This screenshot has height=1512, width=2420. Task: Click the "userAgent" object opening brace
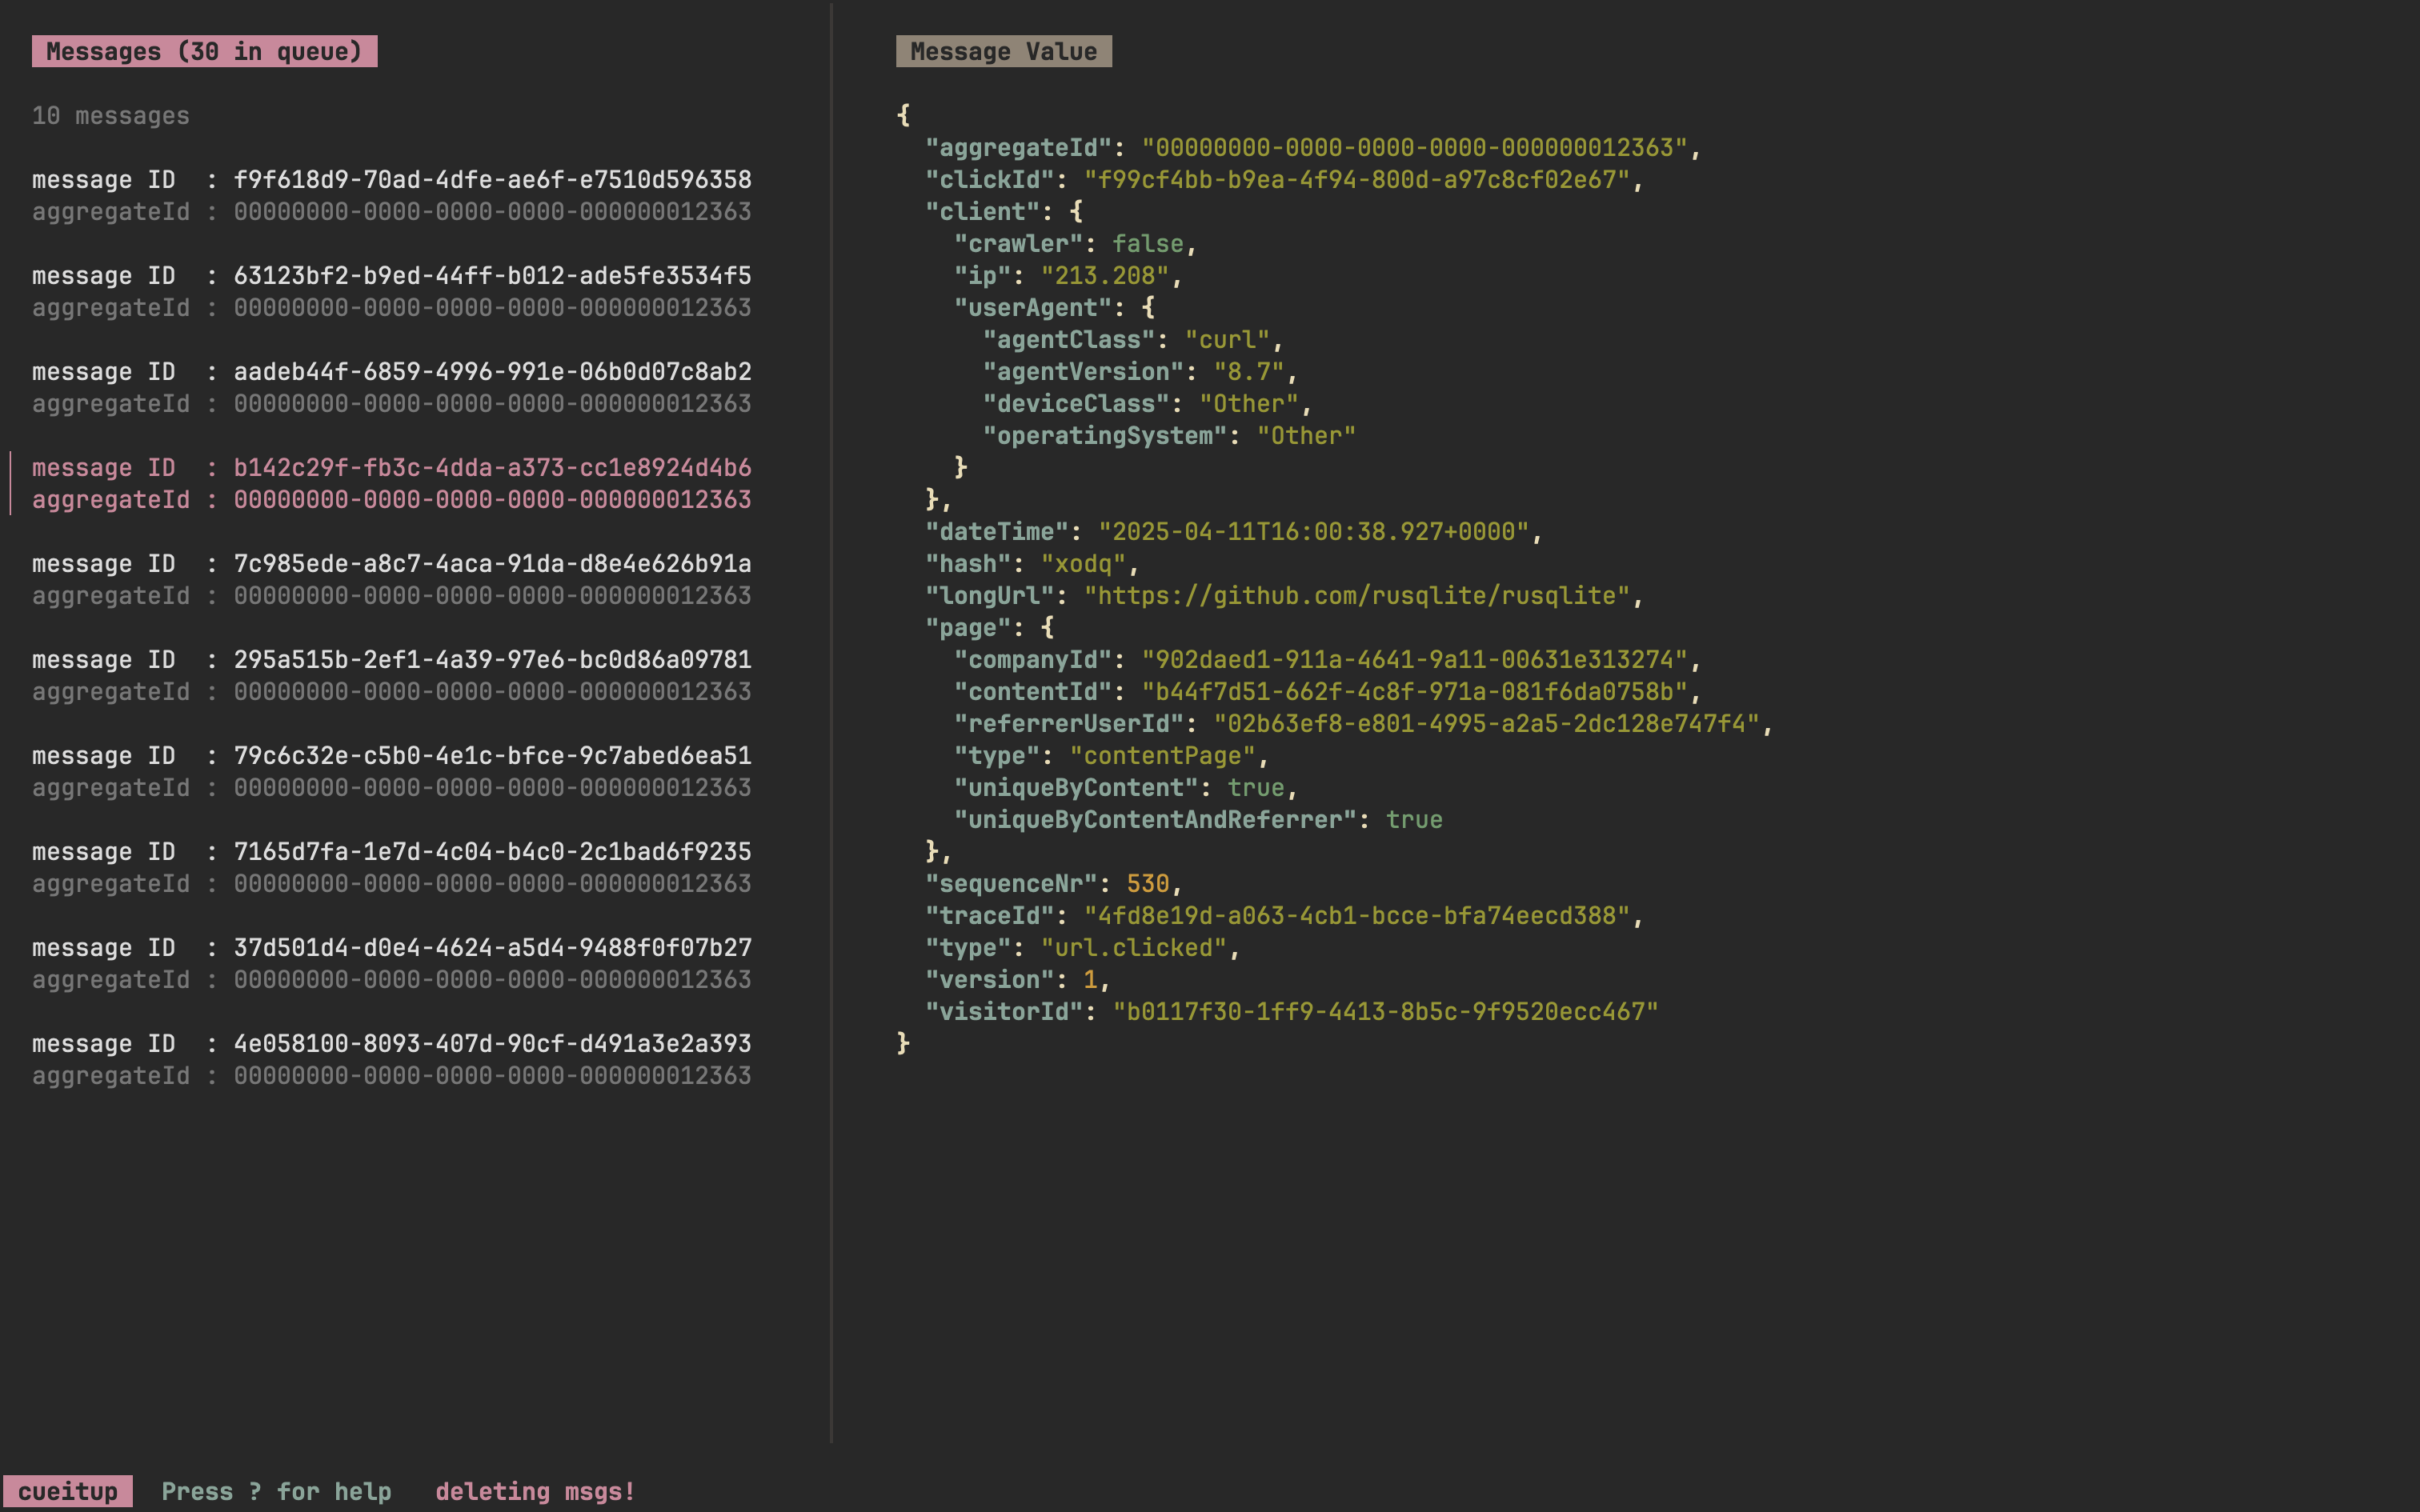[1148, 308]
